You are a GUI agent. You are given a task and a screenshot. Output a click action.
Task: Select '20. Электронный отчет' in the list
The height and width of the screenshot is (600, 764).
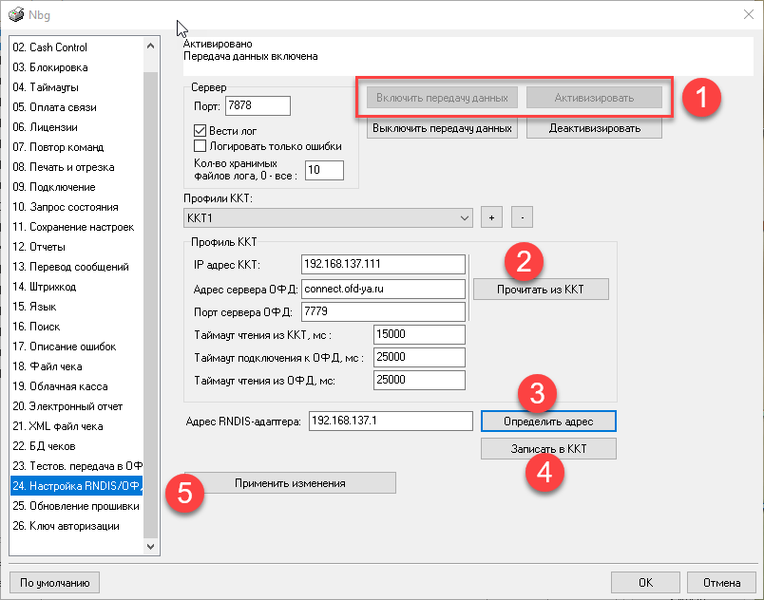[x=67, y=406]
